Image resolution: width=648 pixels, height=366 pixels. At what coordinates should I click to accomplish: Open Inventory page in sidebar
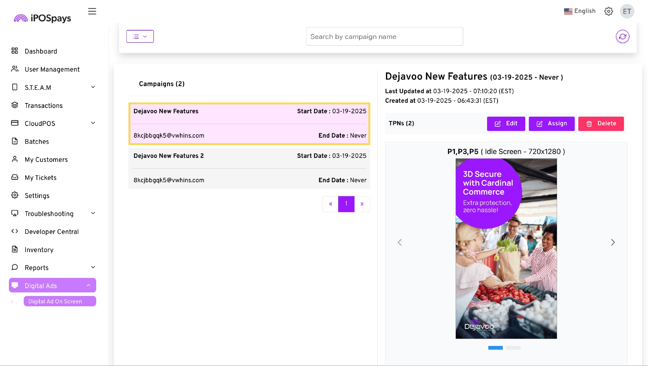[39, 250]
